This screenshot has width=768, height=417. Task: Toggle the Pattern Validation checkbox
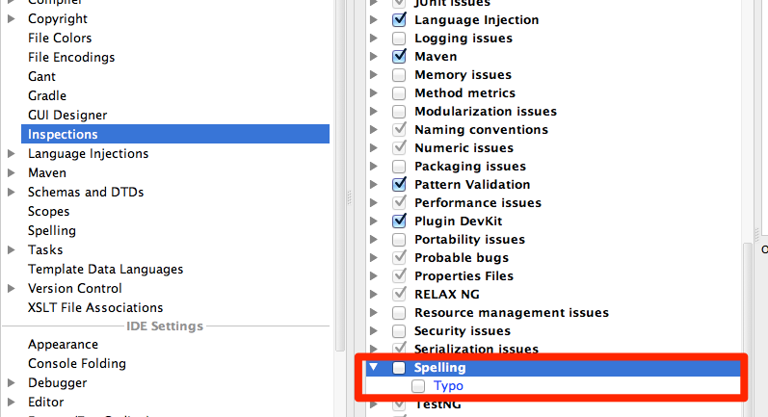[398, 185]
